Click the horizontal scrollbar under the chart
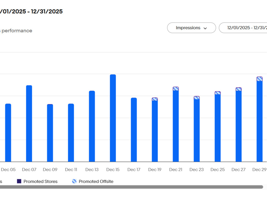The width and height of the screenshot is (267, 200). 131,187
